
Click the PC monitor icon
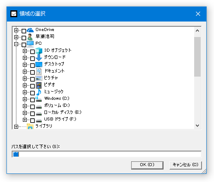point(30,44)
